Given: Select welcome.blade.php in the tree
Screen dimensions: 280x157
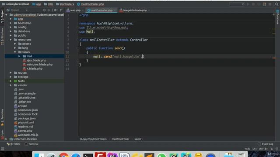Looking at the screenshot, I should (x=38, y=65).
